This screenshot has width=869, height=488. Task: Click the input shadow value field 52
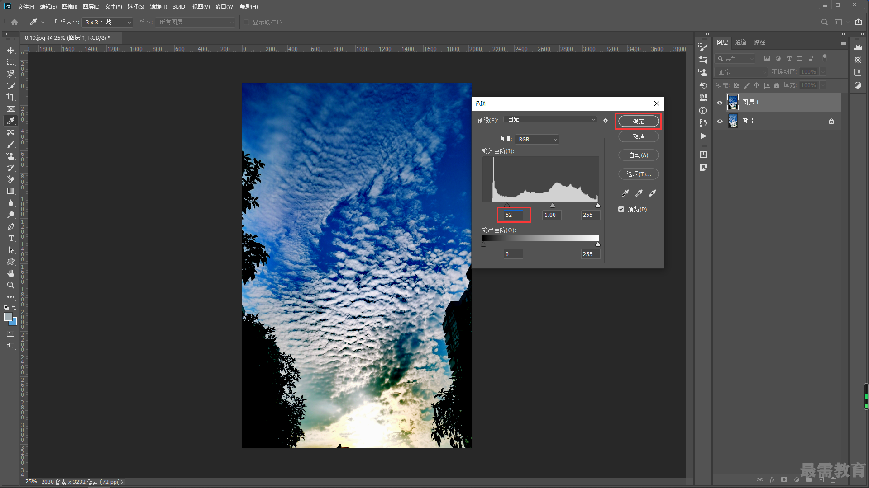point(514,215)
